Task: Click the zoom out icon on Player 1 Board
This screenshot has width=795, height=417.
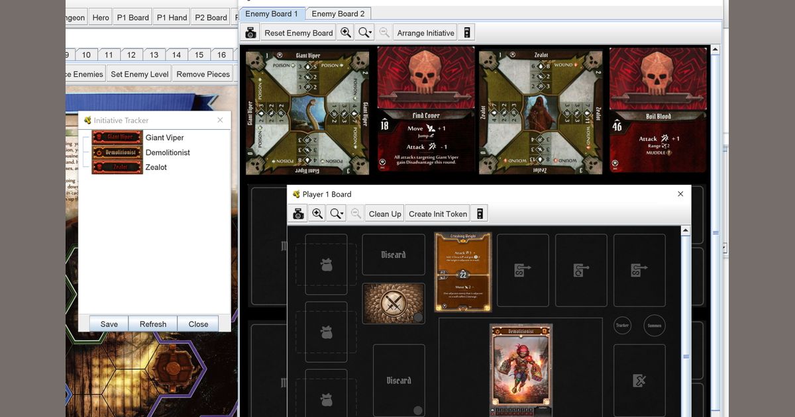Action: 354,213
